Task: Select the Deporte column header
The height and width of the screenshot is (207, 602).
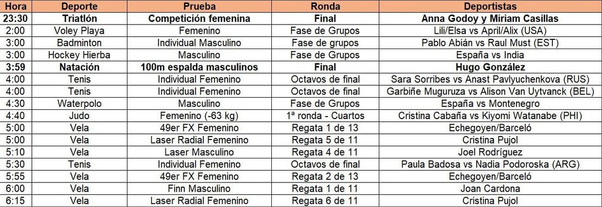Action: point(79,7)
